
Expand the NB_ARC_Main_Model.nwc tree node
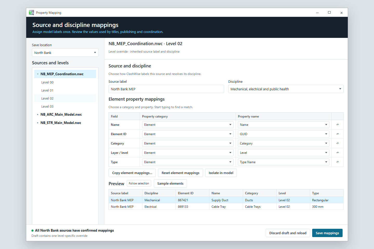click(38, 114)
